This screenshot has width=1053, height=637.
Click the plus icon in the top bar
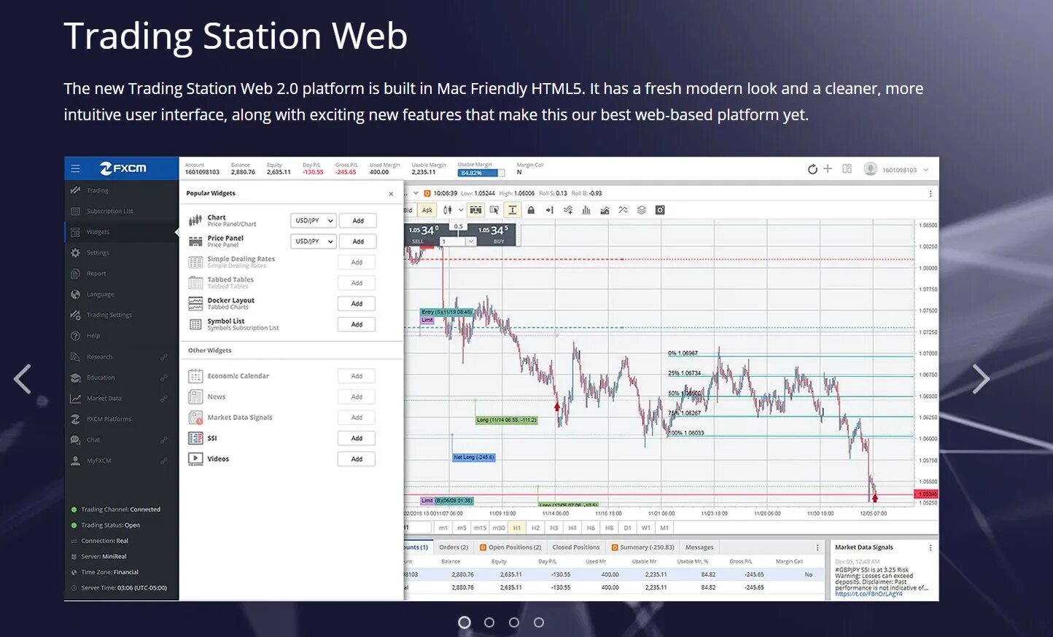828,168
